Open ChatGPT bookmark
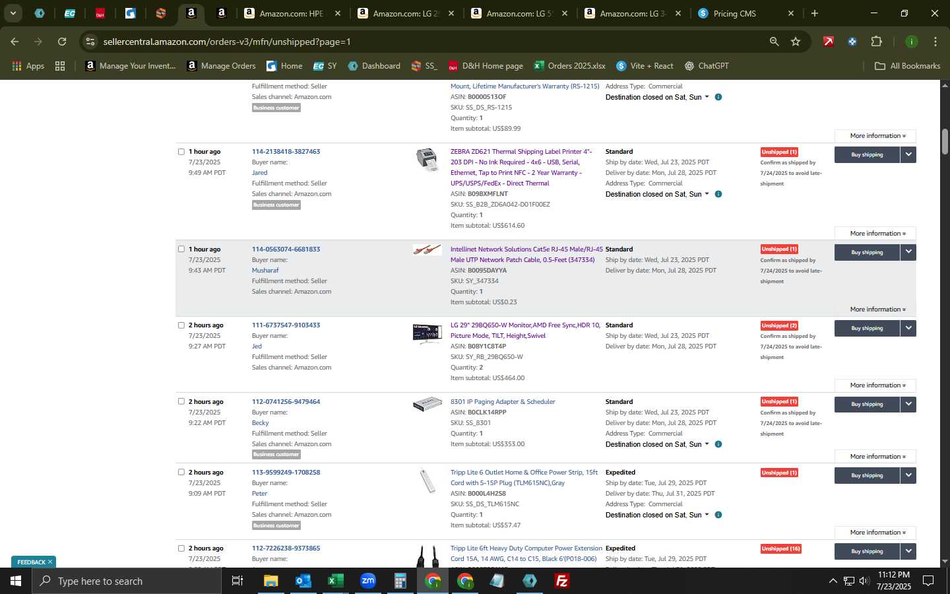Screen dimensions: 950x594 click(707, 66)
